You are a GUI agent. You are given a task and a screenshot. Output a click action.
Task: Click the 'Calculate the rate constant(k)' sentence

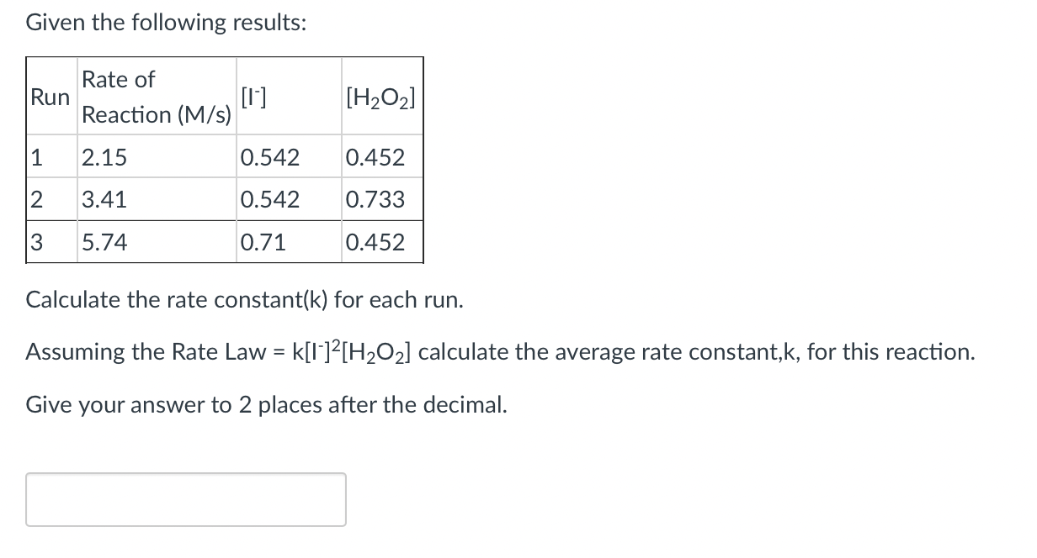[x=244, y=300]
